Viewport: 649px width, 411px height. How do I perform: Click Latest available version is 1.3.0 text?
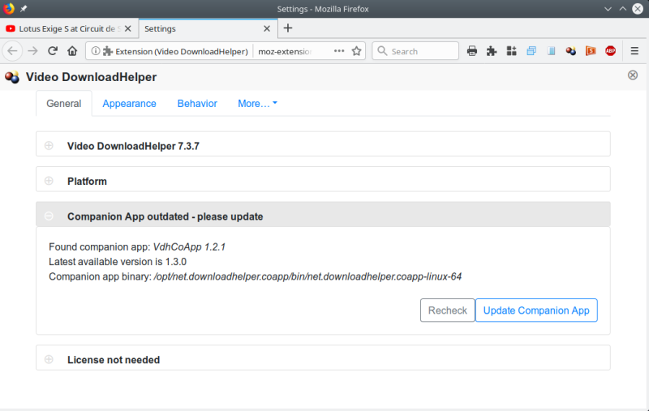pos(118,262)
